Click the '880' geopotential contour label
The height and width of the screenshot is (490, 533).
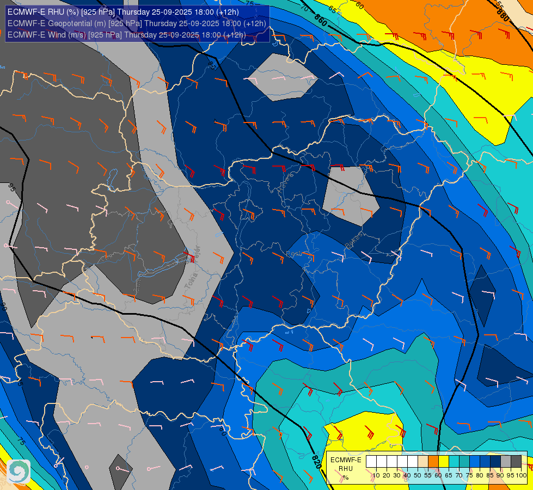tap(504, 14)
